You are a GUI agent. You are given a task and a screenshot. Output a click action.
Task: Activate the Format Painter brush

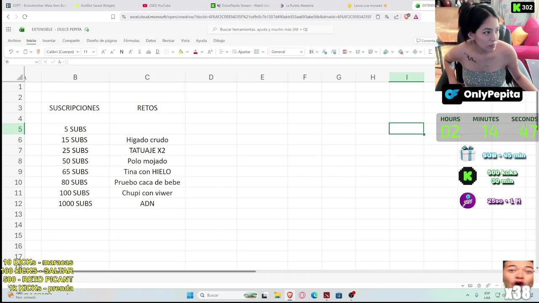(38, 52)
